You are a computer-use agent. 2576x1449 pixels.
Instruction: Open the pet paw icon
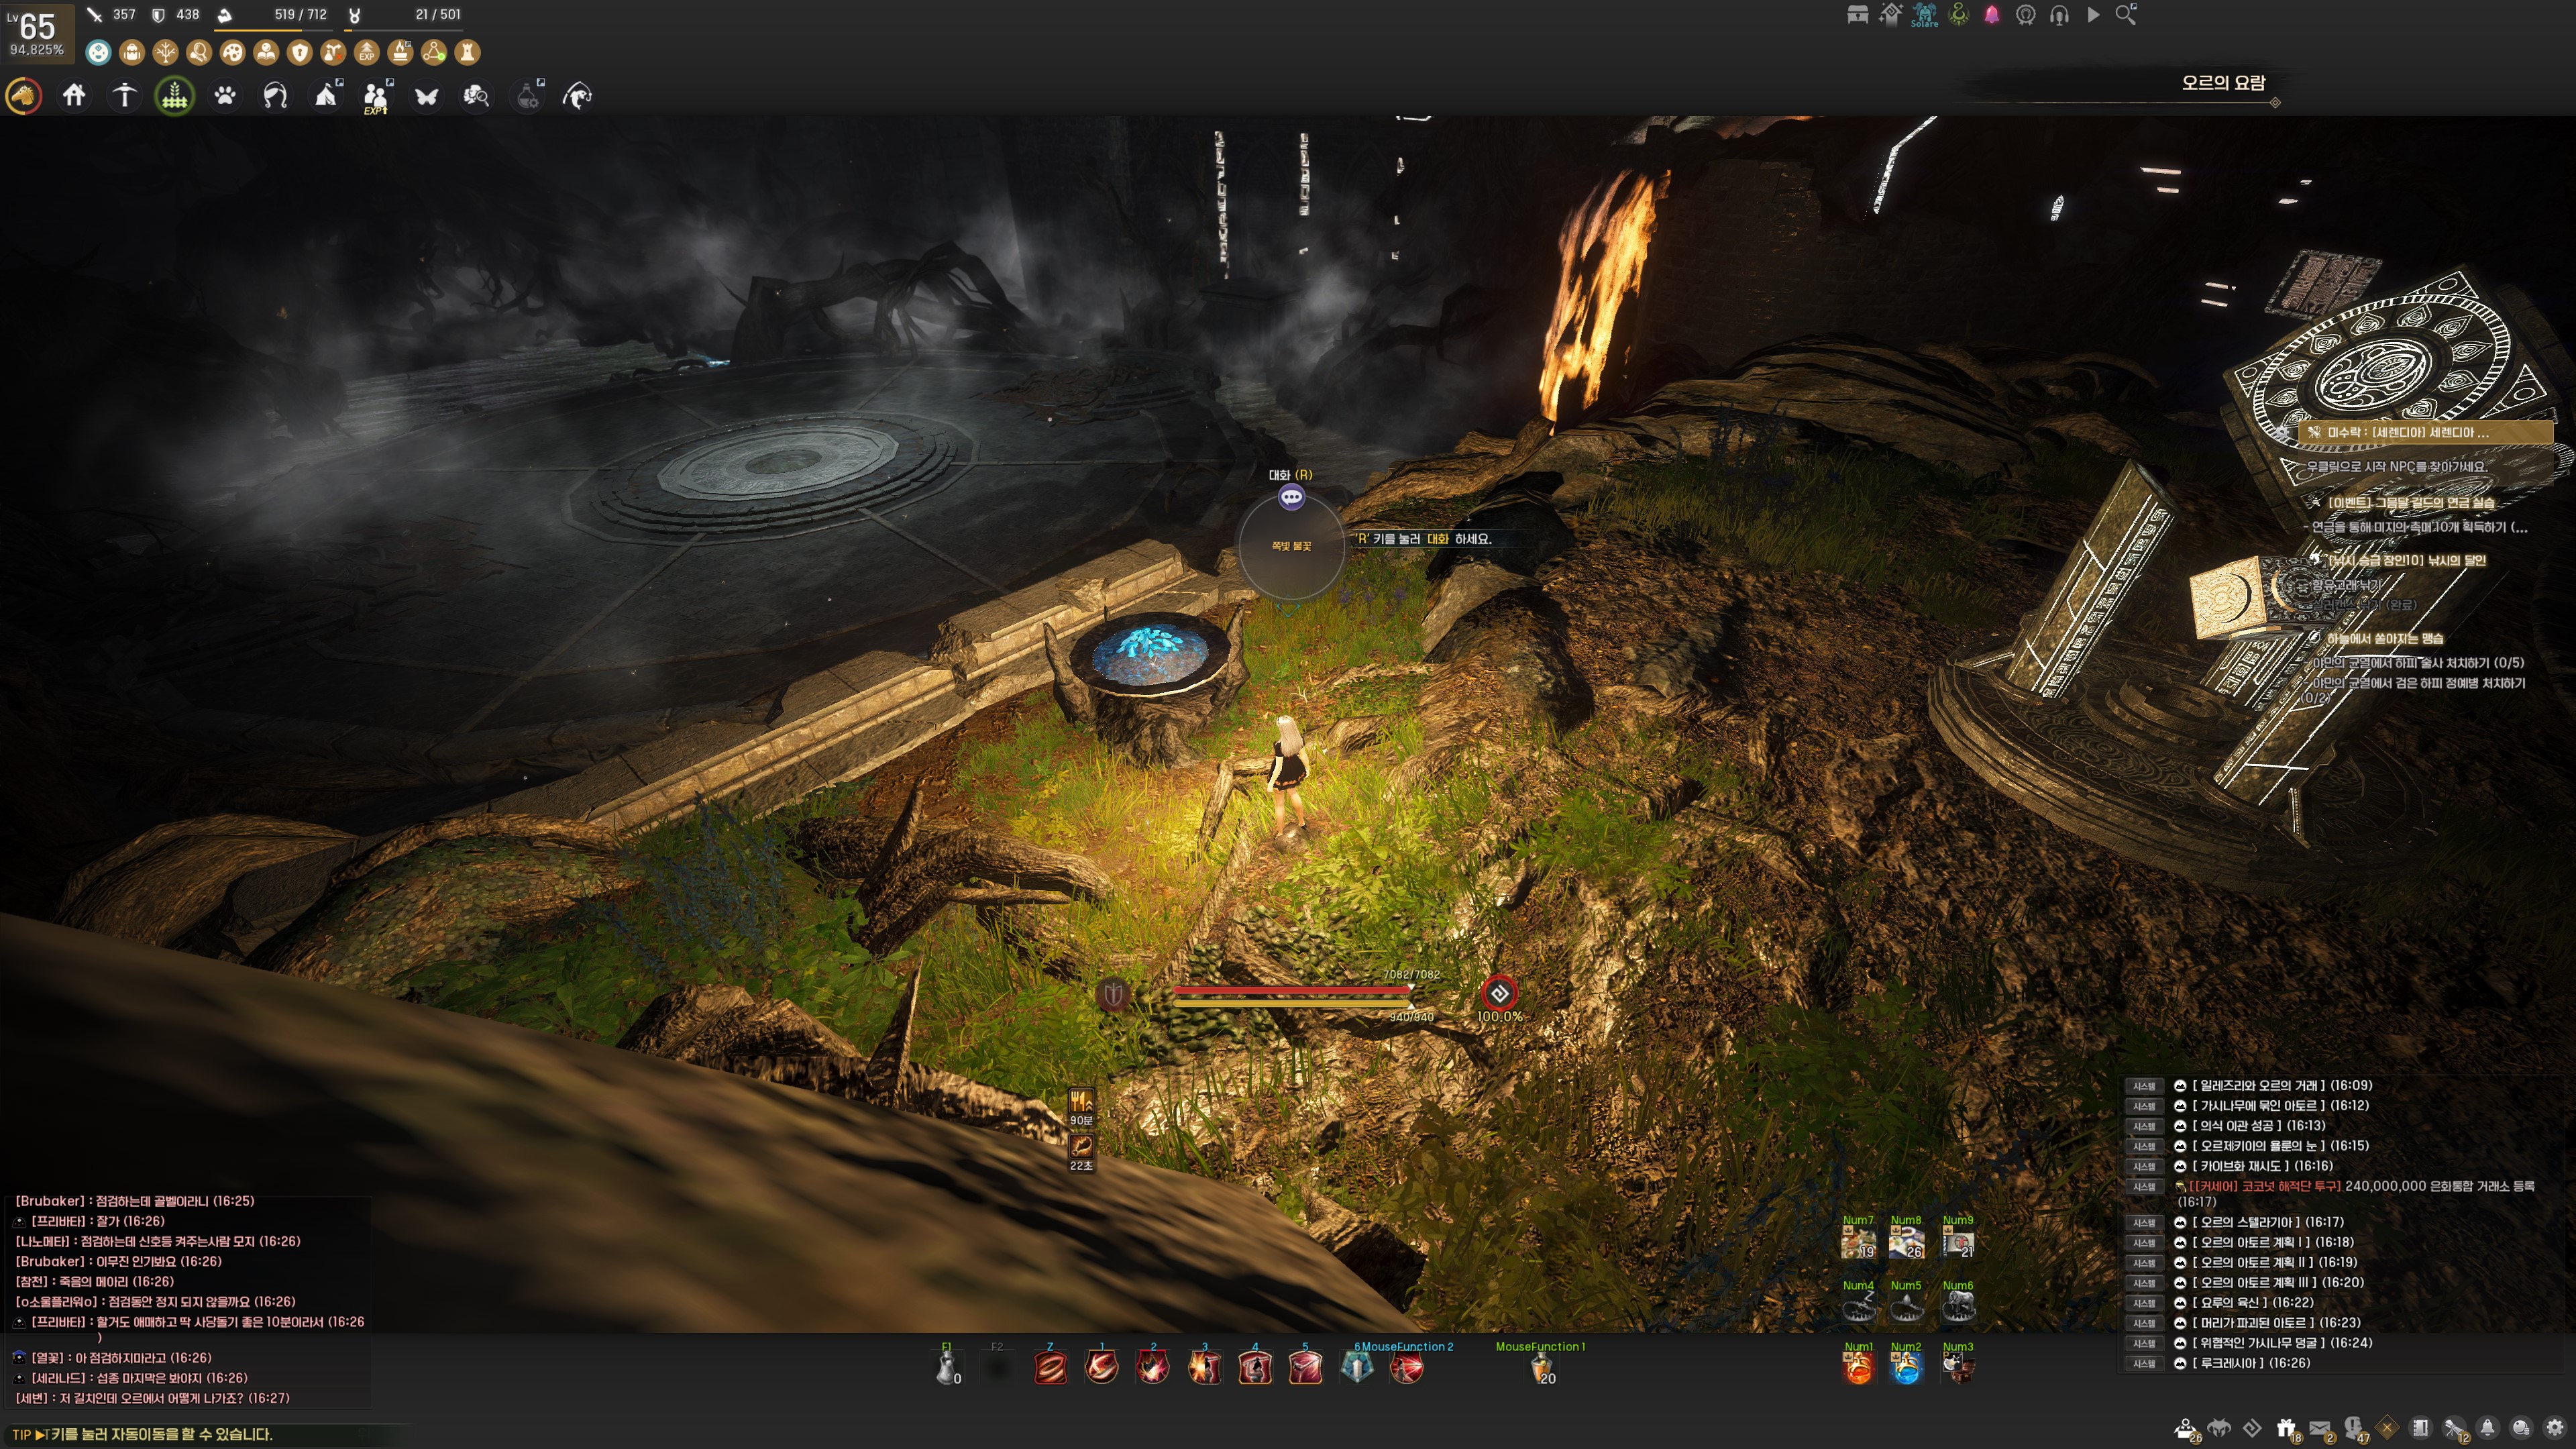click(x=225, y=96)
